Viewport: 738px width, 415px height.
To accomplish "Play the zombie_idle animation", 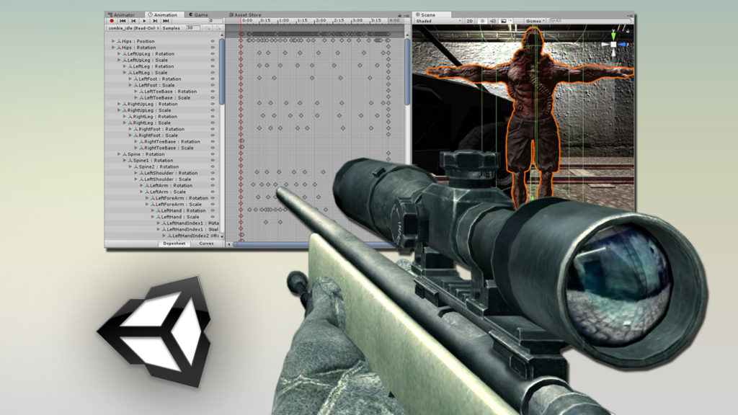I will click(144, 21).
